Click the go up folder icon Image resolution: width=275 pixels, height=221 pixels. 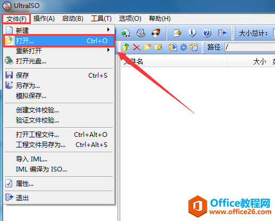click(x=126, y=47)
